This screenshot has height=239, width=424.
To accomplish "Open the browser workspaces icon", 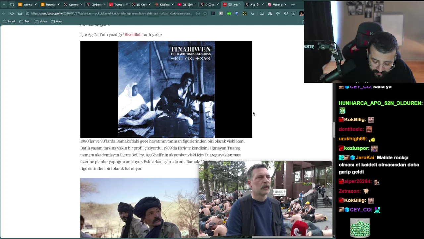I will [12, 5].
